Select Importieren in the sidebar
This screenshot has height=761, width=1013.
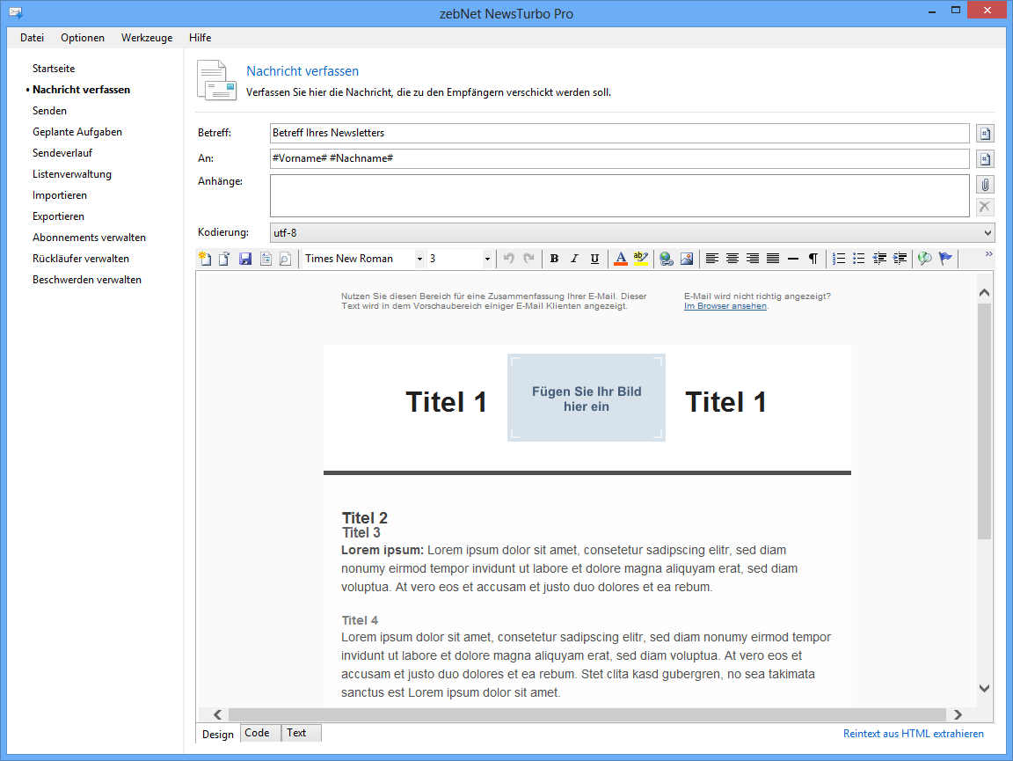[60, 195]
